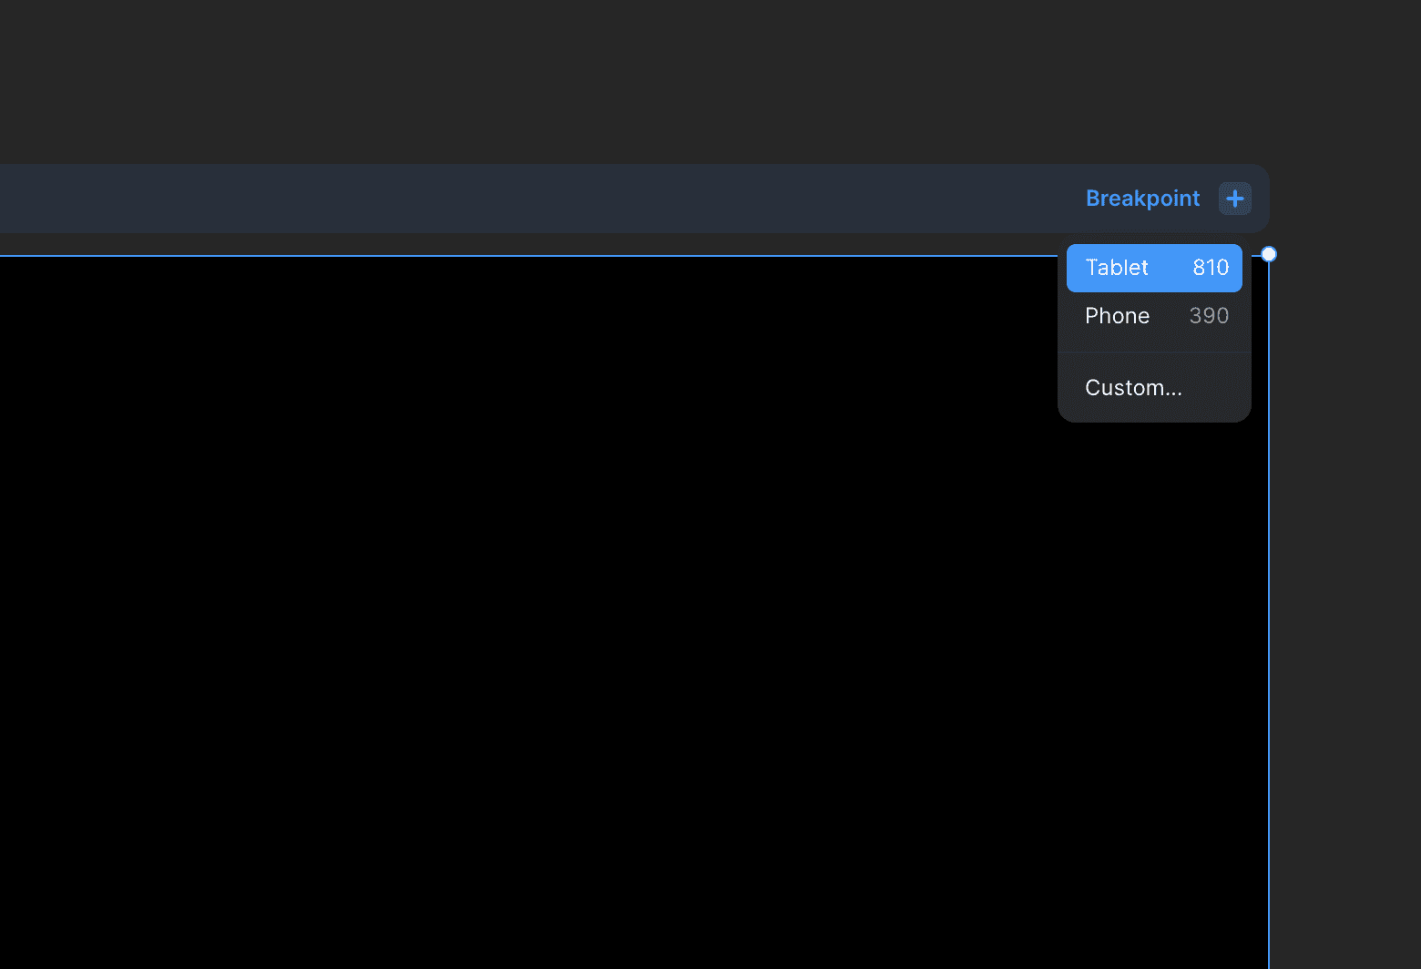Select the Phone 390 breakpoint
Screen dimensions: 1421x969
[1153, 316]
